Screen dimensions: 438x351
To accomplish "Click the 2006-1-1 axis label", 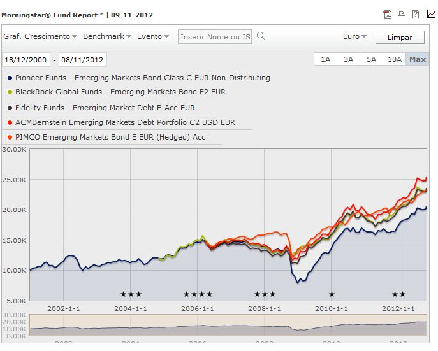I will click(198, 308).
